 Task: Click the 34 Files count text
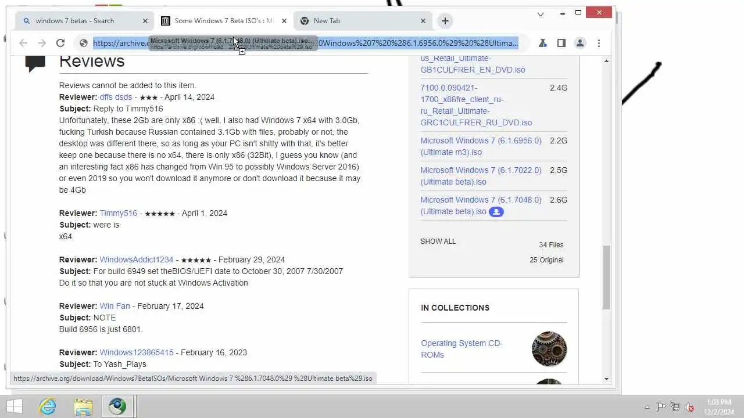point(551,245)
